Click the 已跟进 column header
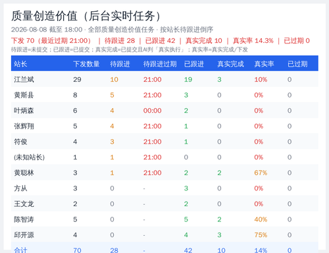329x253 pixels. 194,64
